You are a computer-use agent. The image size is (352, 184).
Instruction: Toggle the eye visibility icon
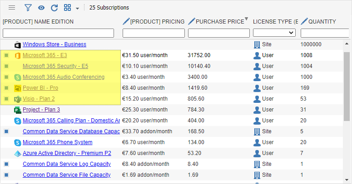[41, 8]
